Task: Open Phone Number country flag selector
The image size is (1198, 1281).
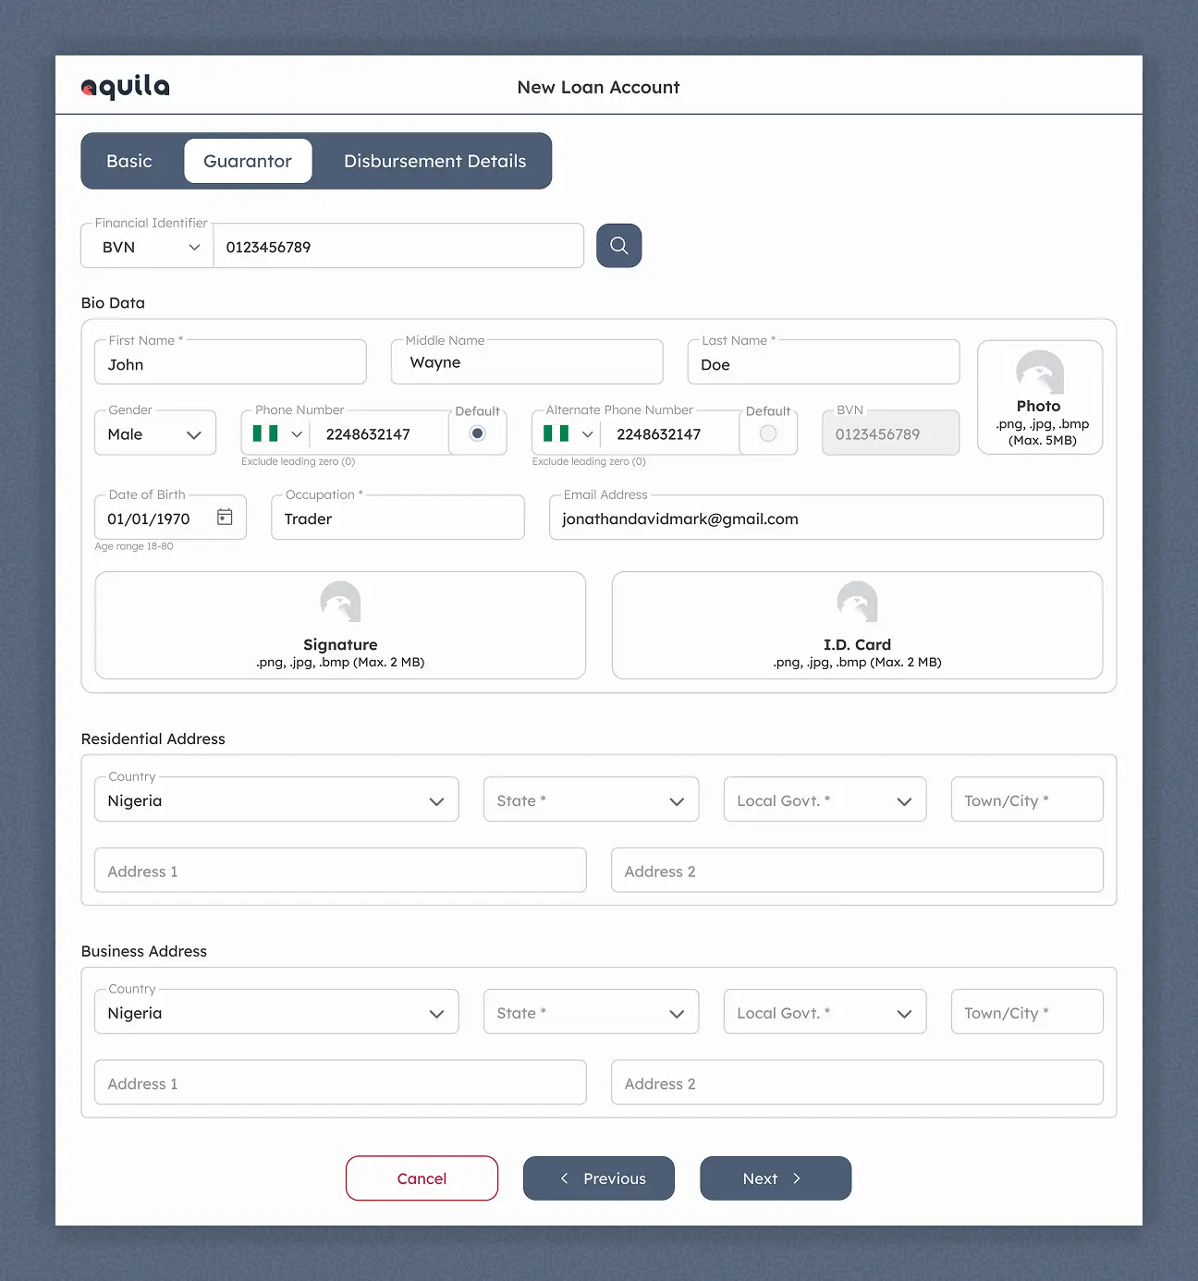Action: point(277,433)
